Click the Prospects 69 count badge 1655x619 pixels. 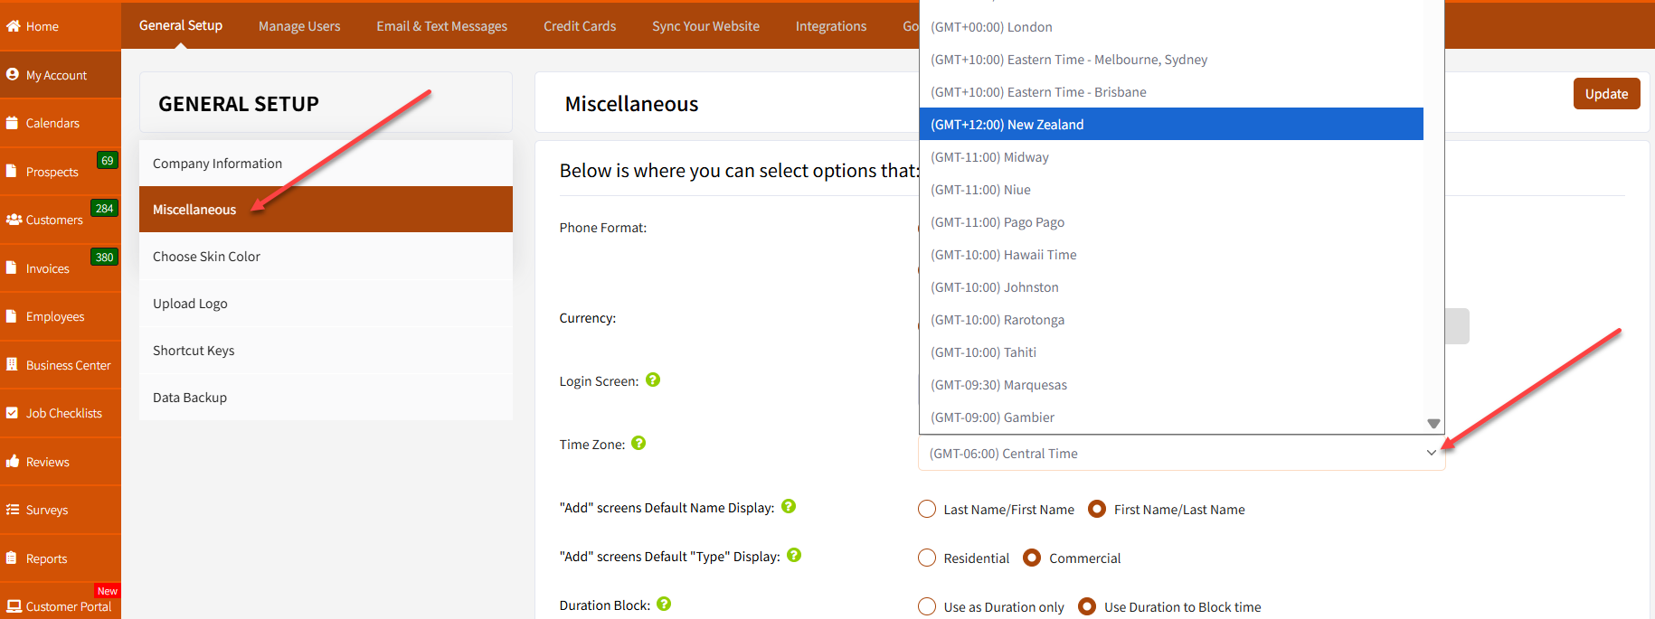108,160
